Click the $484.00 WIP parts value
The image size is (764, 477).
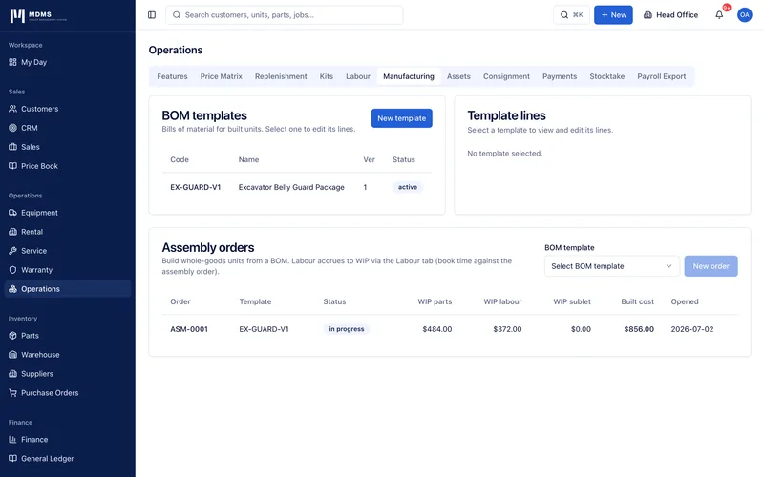pos(437,329)
